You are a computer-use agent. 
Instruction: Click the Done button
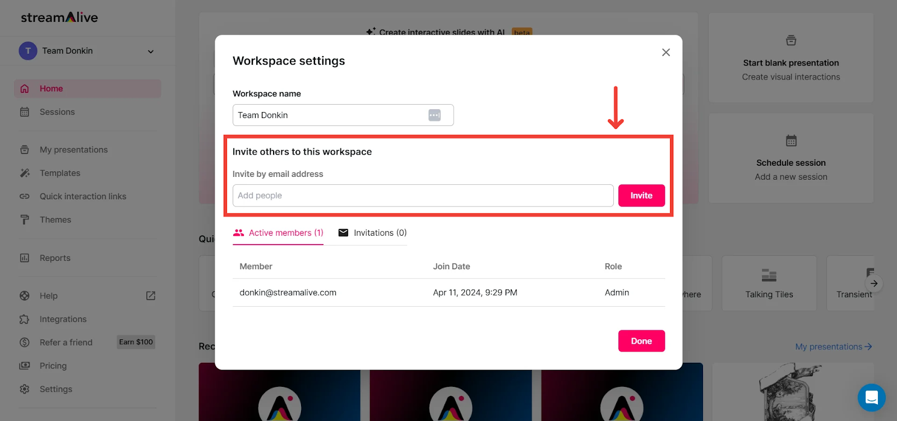click(641, 341)
